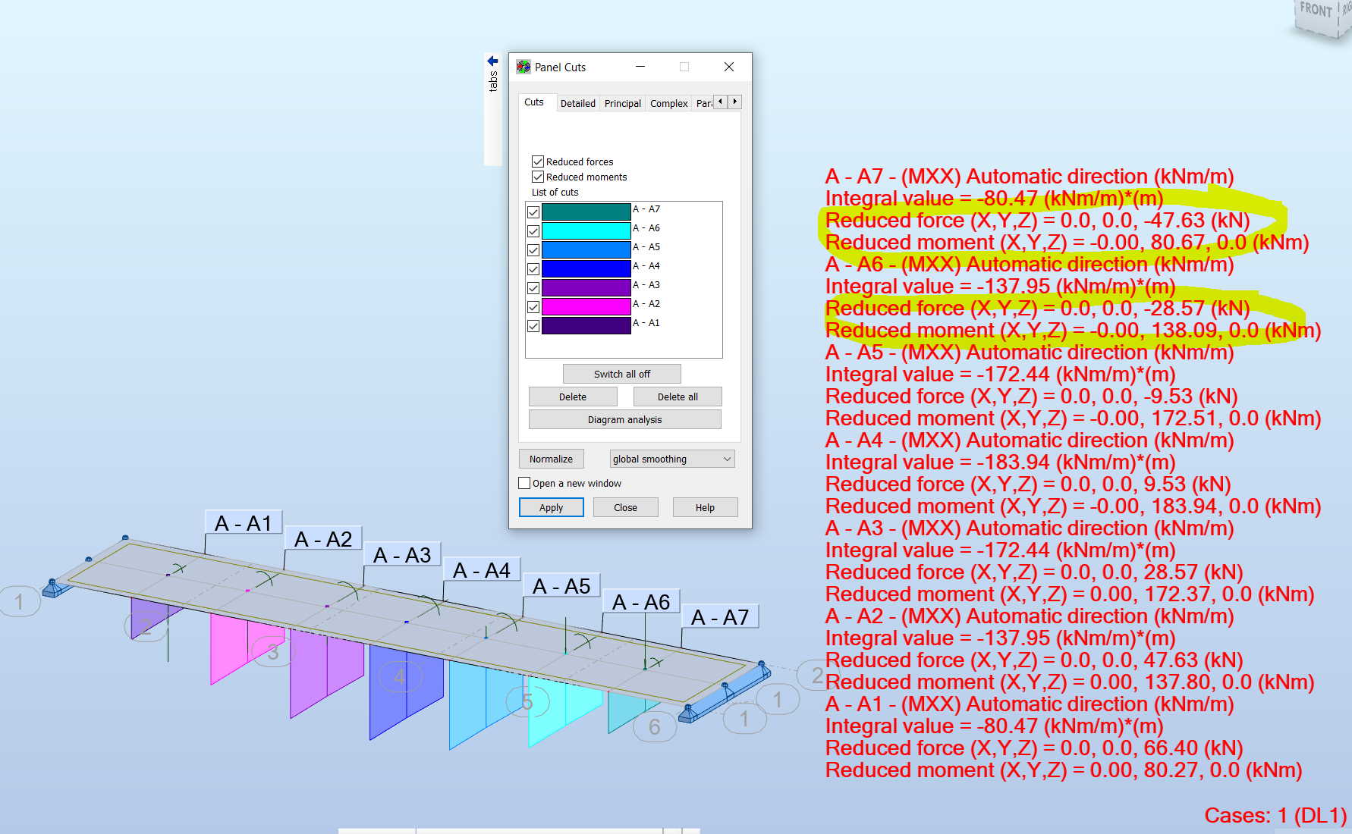Click the Switch all off button

click(x=621, y=373)
